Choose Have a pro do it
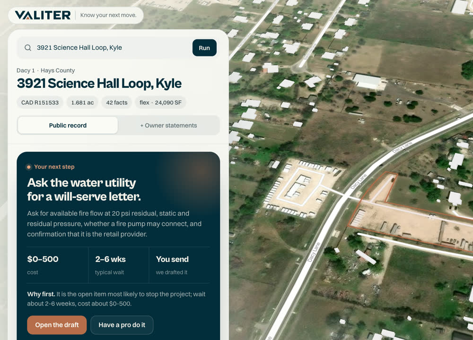Viewport: 473px width, 340px height. click(x=122, y=325)
